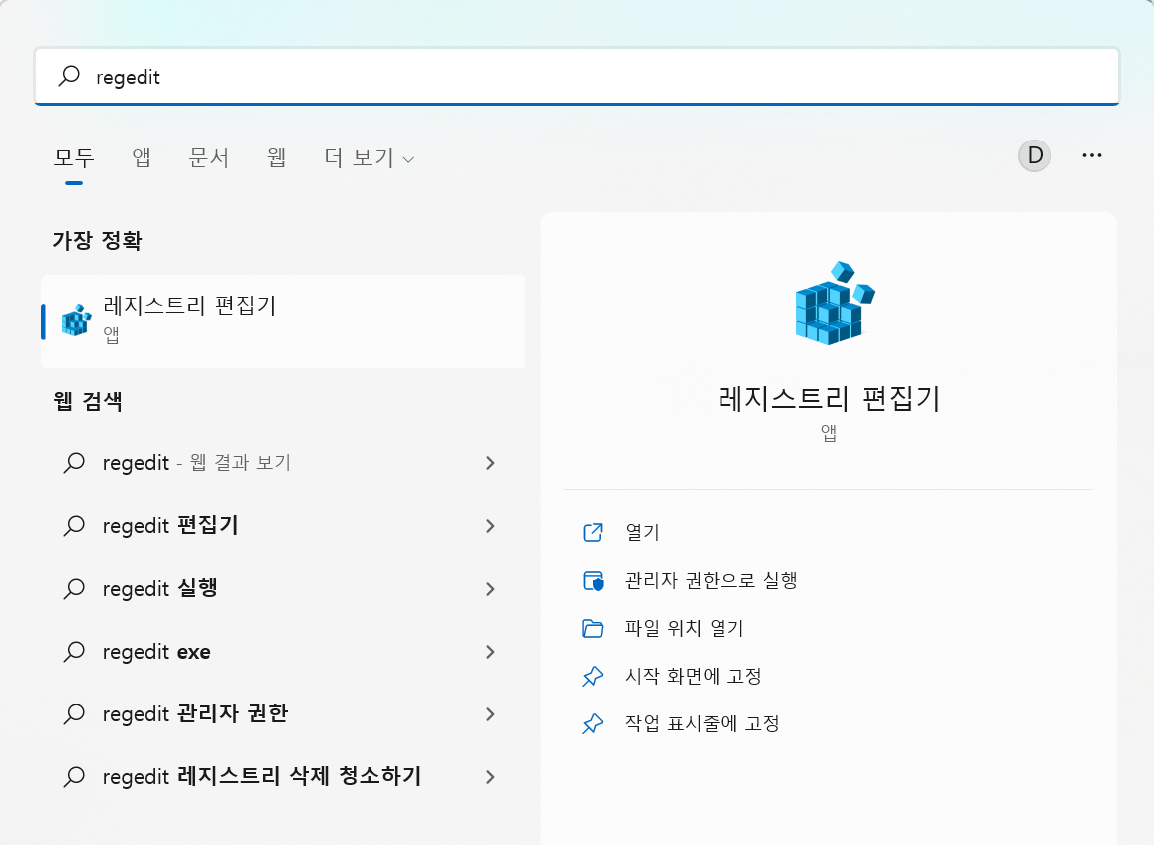
Task: Click search icon beside 'regedit 레지스트리 삭제 청소하기'
Action: [74, 776]
